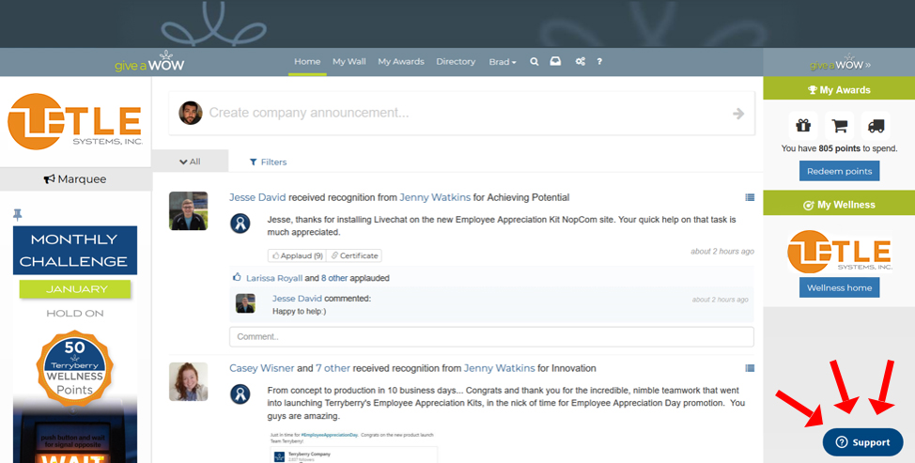Screen dimensions: 915x463
Task: Open Jenny Watkins link in Achieving Potential post
Action: (x=435, y=197)
